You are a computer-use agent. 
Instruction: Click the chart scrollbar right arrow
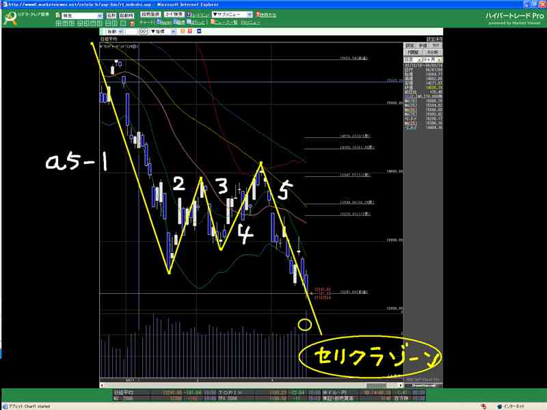(401, 385)
